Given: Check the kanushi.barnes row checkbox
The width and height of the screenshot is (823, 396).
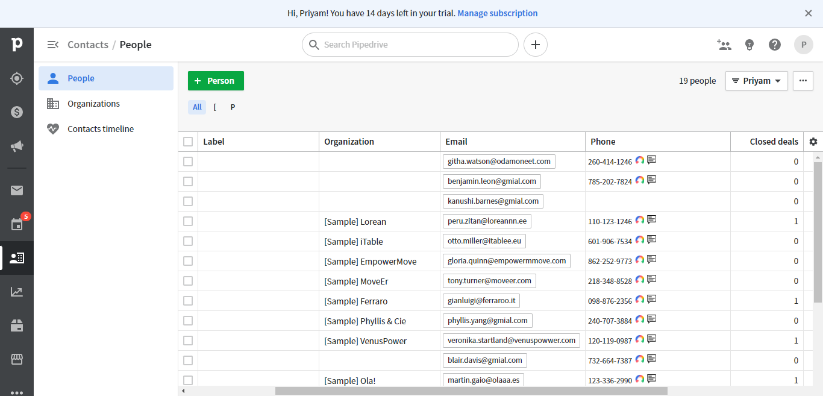Looking at the screenshot, I should 188,201.
